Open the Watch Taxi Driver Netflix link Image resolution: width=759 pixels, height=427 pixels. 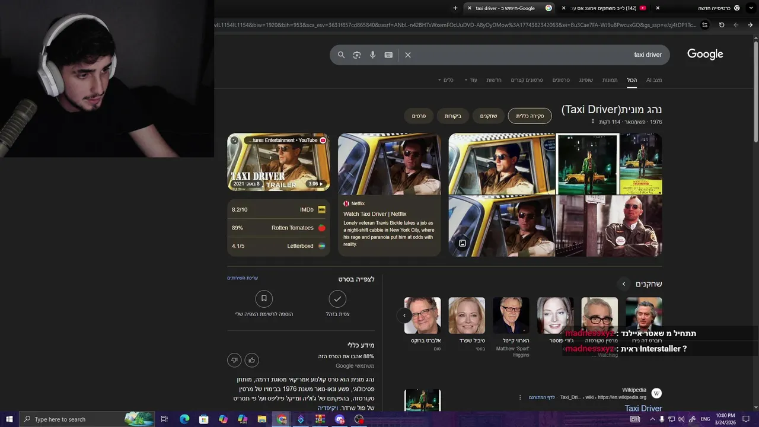[x=375, y=214]
